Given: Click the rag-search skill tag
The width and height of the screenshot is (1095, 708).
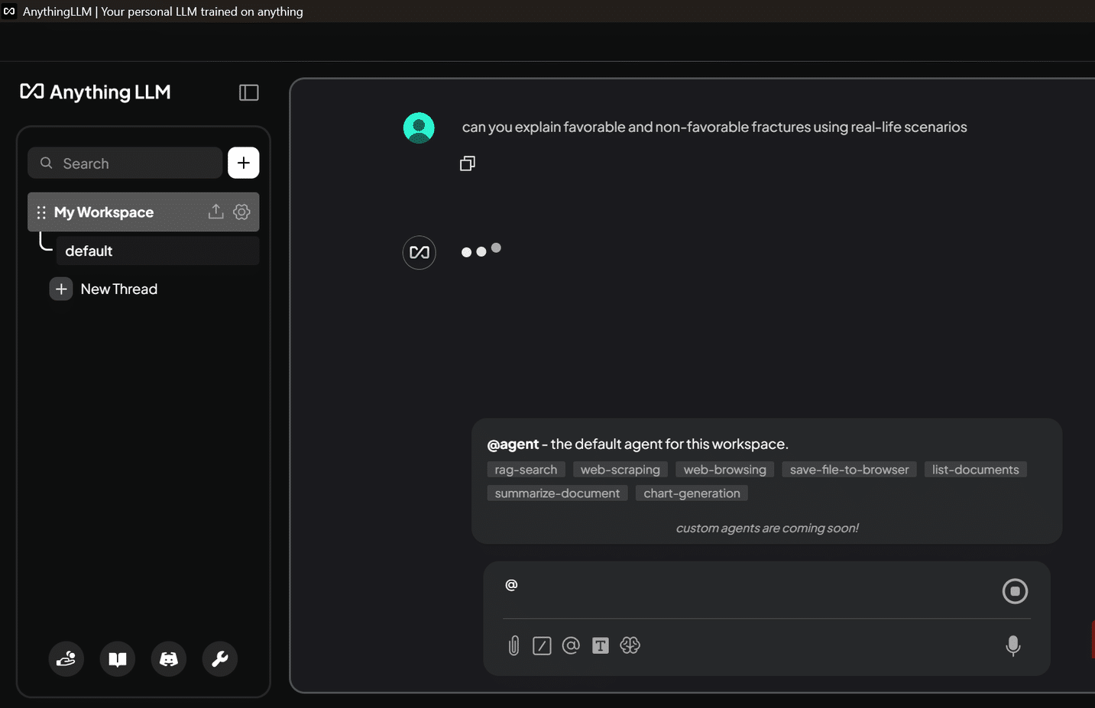Looking at the screenshot, I should [526, 470].
